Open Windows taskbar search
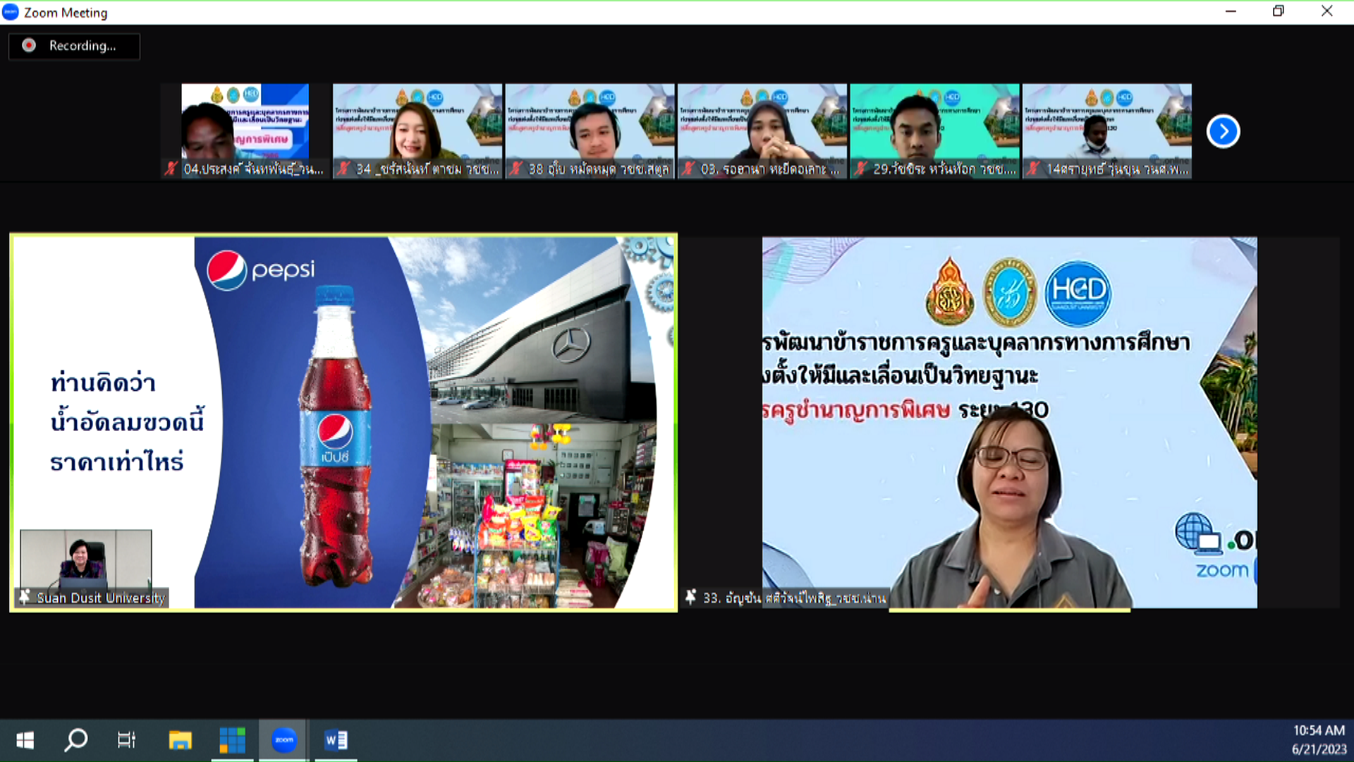Viewport: 1354px width, 762px height. click(76, 740)
